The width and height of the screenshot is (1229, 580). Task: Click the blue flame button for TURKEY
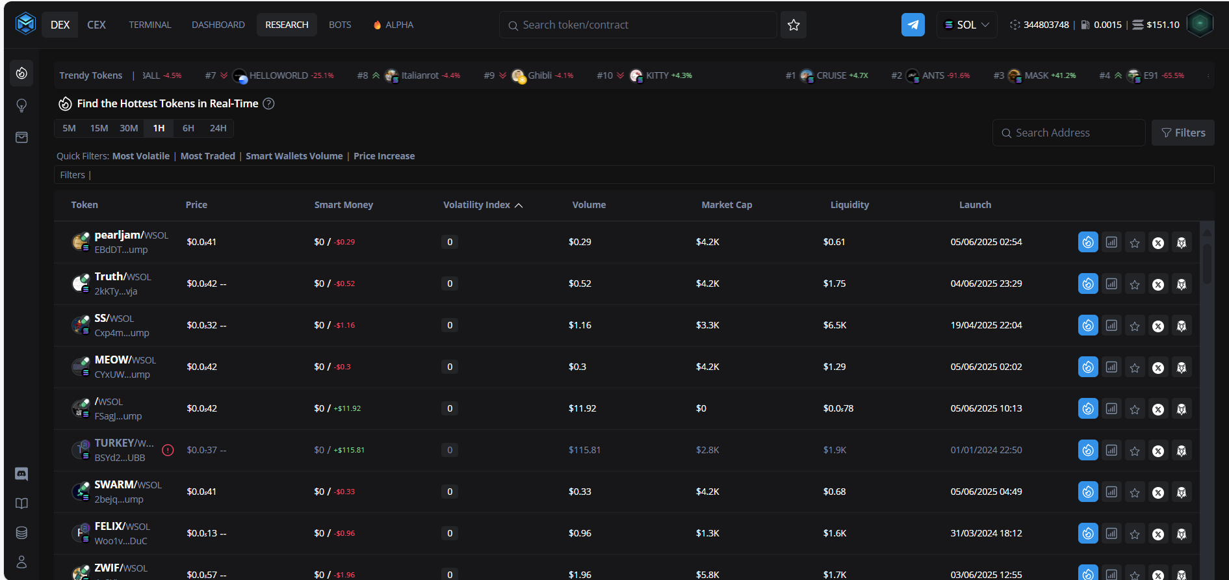click(x=1088, y=450)
